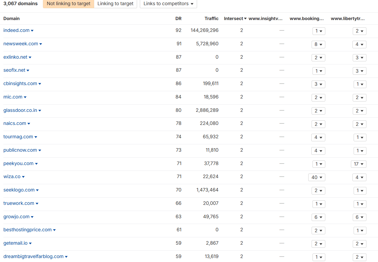Open libertytr links dropdown for glassdoor.co.in
The image size is (378, 262).
pyautogui.click(x=360, y=111)
